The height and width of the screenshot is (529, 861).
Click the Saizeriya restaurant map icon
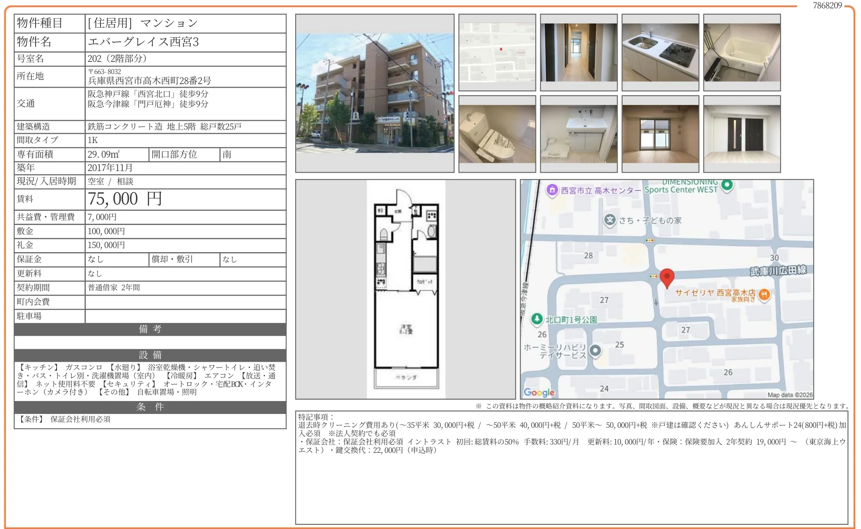pos(764,294)
